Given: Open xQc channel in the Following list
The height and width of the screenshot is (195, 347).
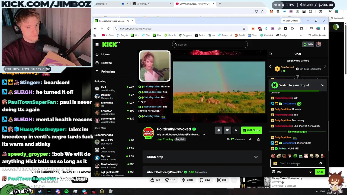Looking at the screenshot, I should (114, 88).
